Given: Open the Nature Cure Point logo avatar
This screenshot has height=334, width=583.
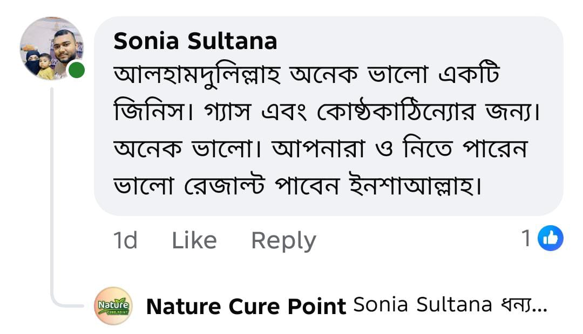Looking at the screenshot, I should coord(113,306).
